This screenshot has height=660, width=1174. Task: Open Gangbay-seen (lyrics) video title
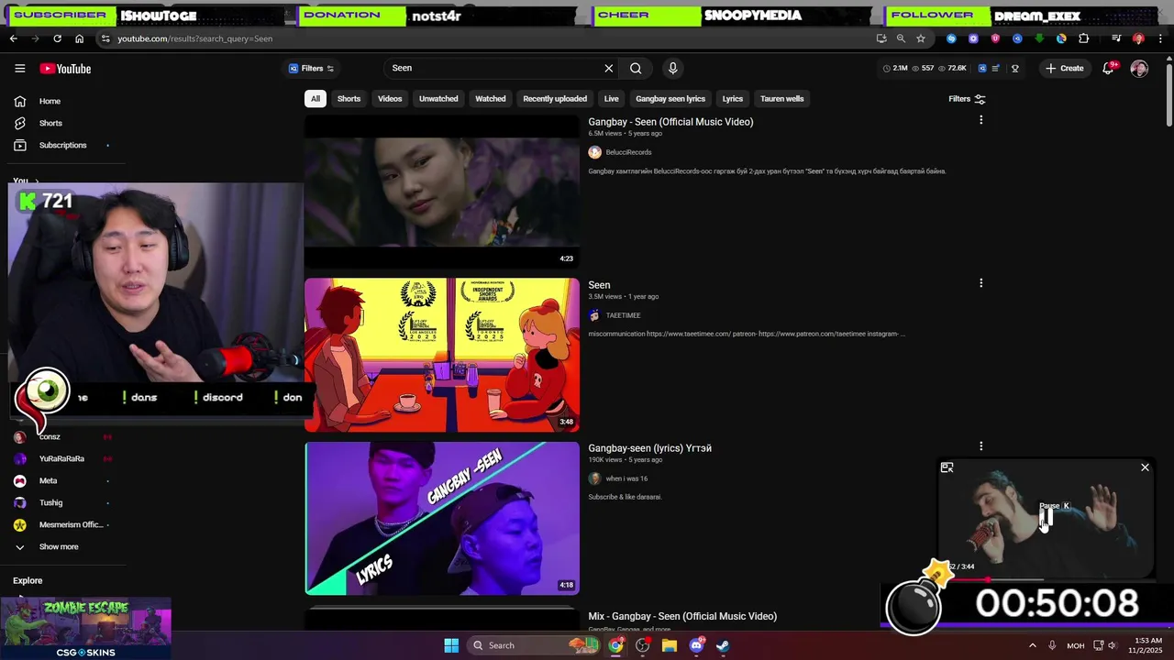(x=649, y=448)
